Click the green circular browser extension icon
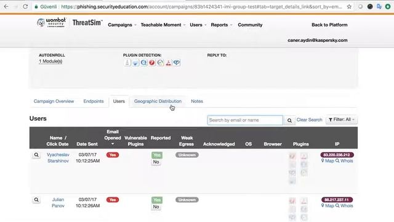This screenshot has height=222, width=394. point(388,7)
